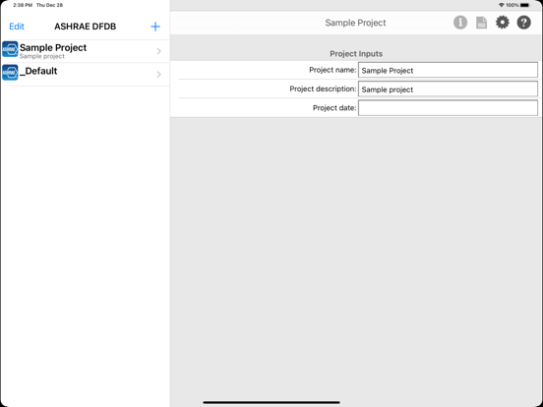Click the 2:38 PM clock in status bar
Viewport: 543px width, 407px height.
click(23, 5)
